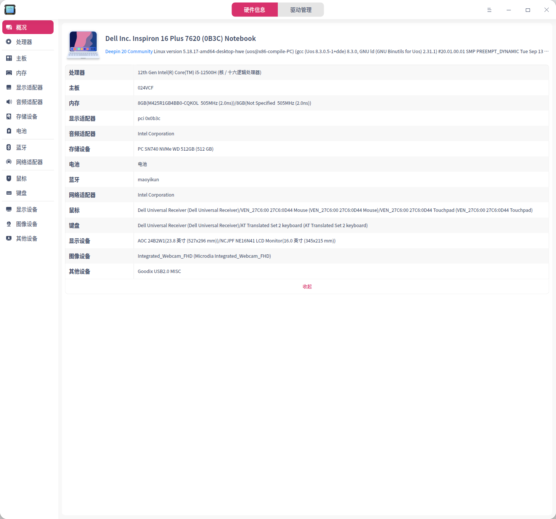The image size is (556, 519).
Task: Click the '处理器' row label in the overview table
Action: click(x=77, y=73)
